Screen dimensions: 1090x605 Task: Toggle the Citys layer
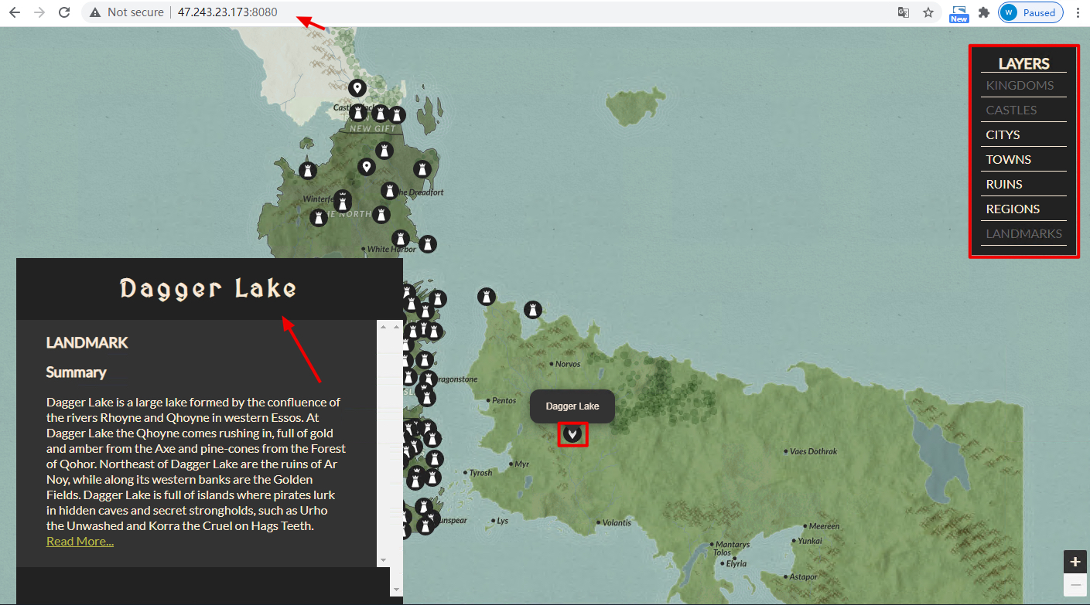point(1023,134)
